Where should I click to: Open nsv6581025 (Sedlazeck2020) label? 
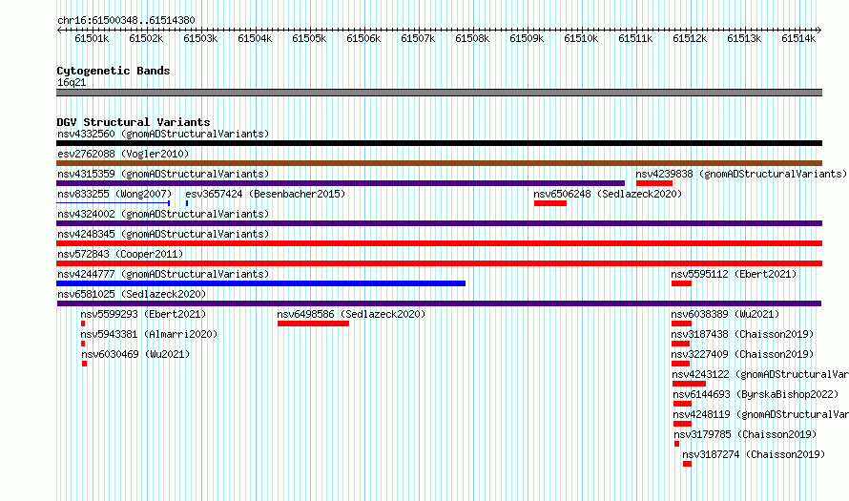[132, 294]
